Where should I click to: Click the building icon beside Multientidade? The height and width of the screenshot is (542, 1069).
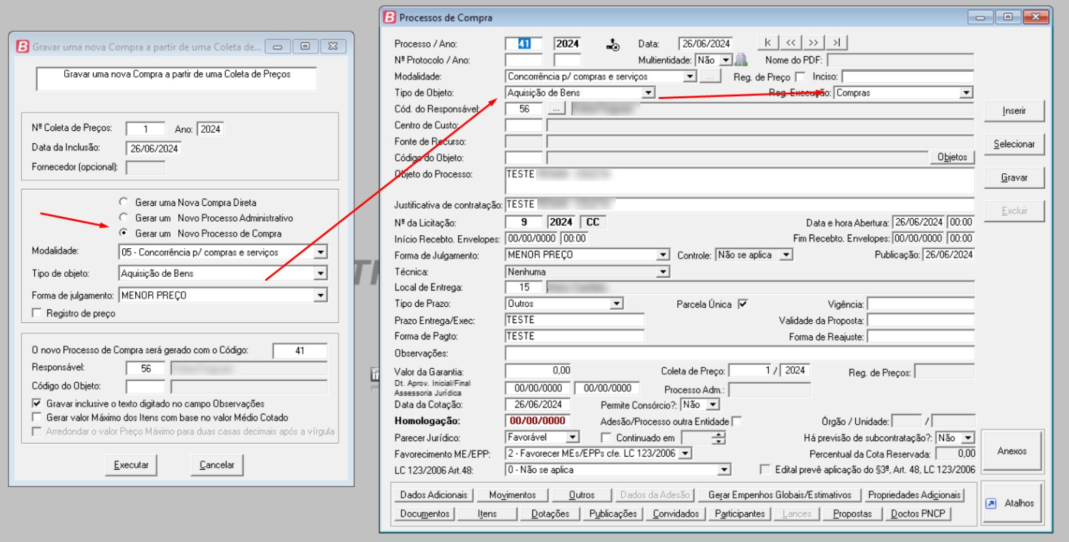point(741,60)
